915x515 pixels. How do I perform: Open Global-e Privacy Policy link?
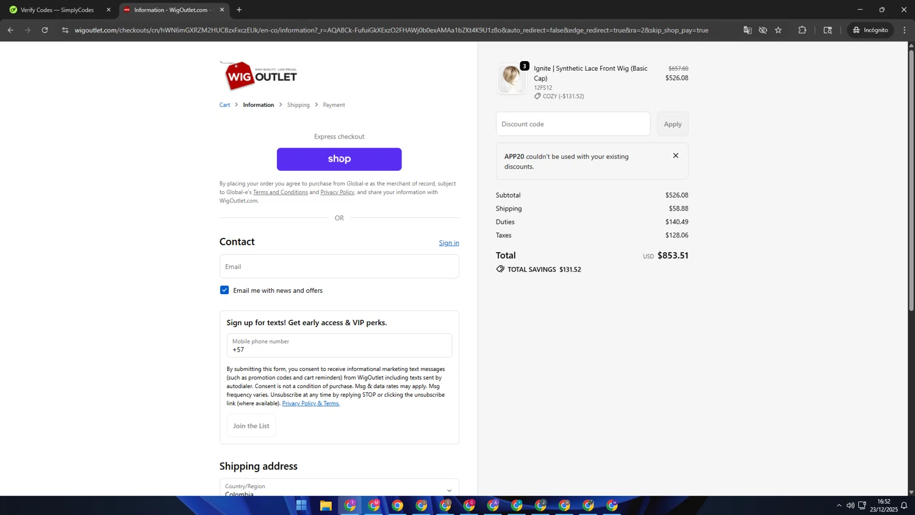(337, 192)
